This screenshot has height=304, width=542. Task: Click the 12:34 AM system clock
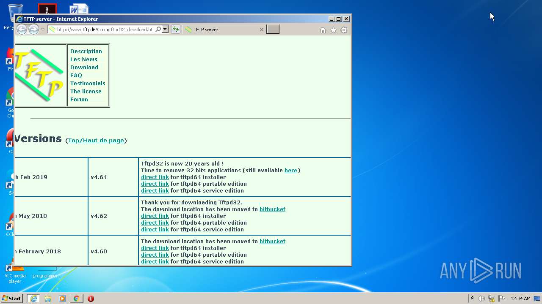tap(520, 299)
